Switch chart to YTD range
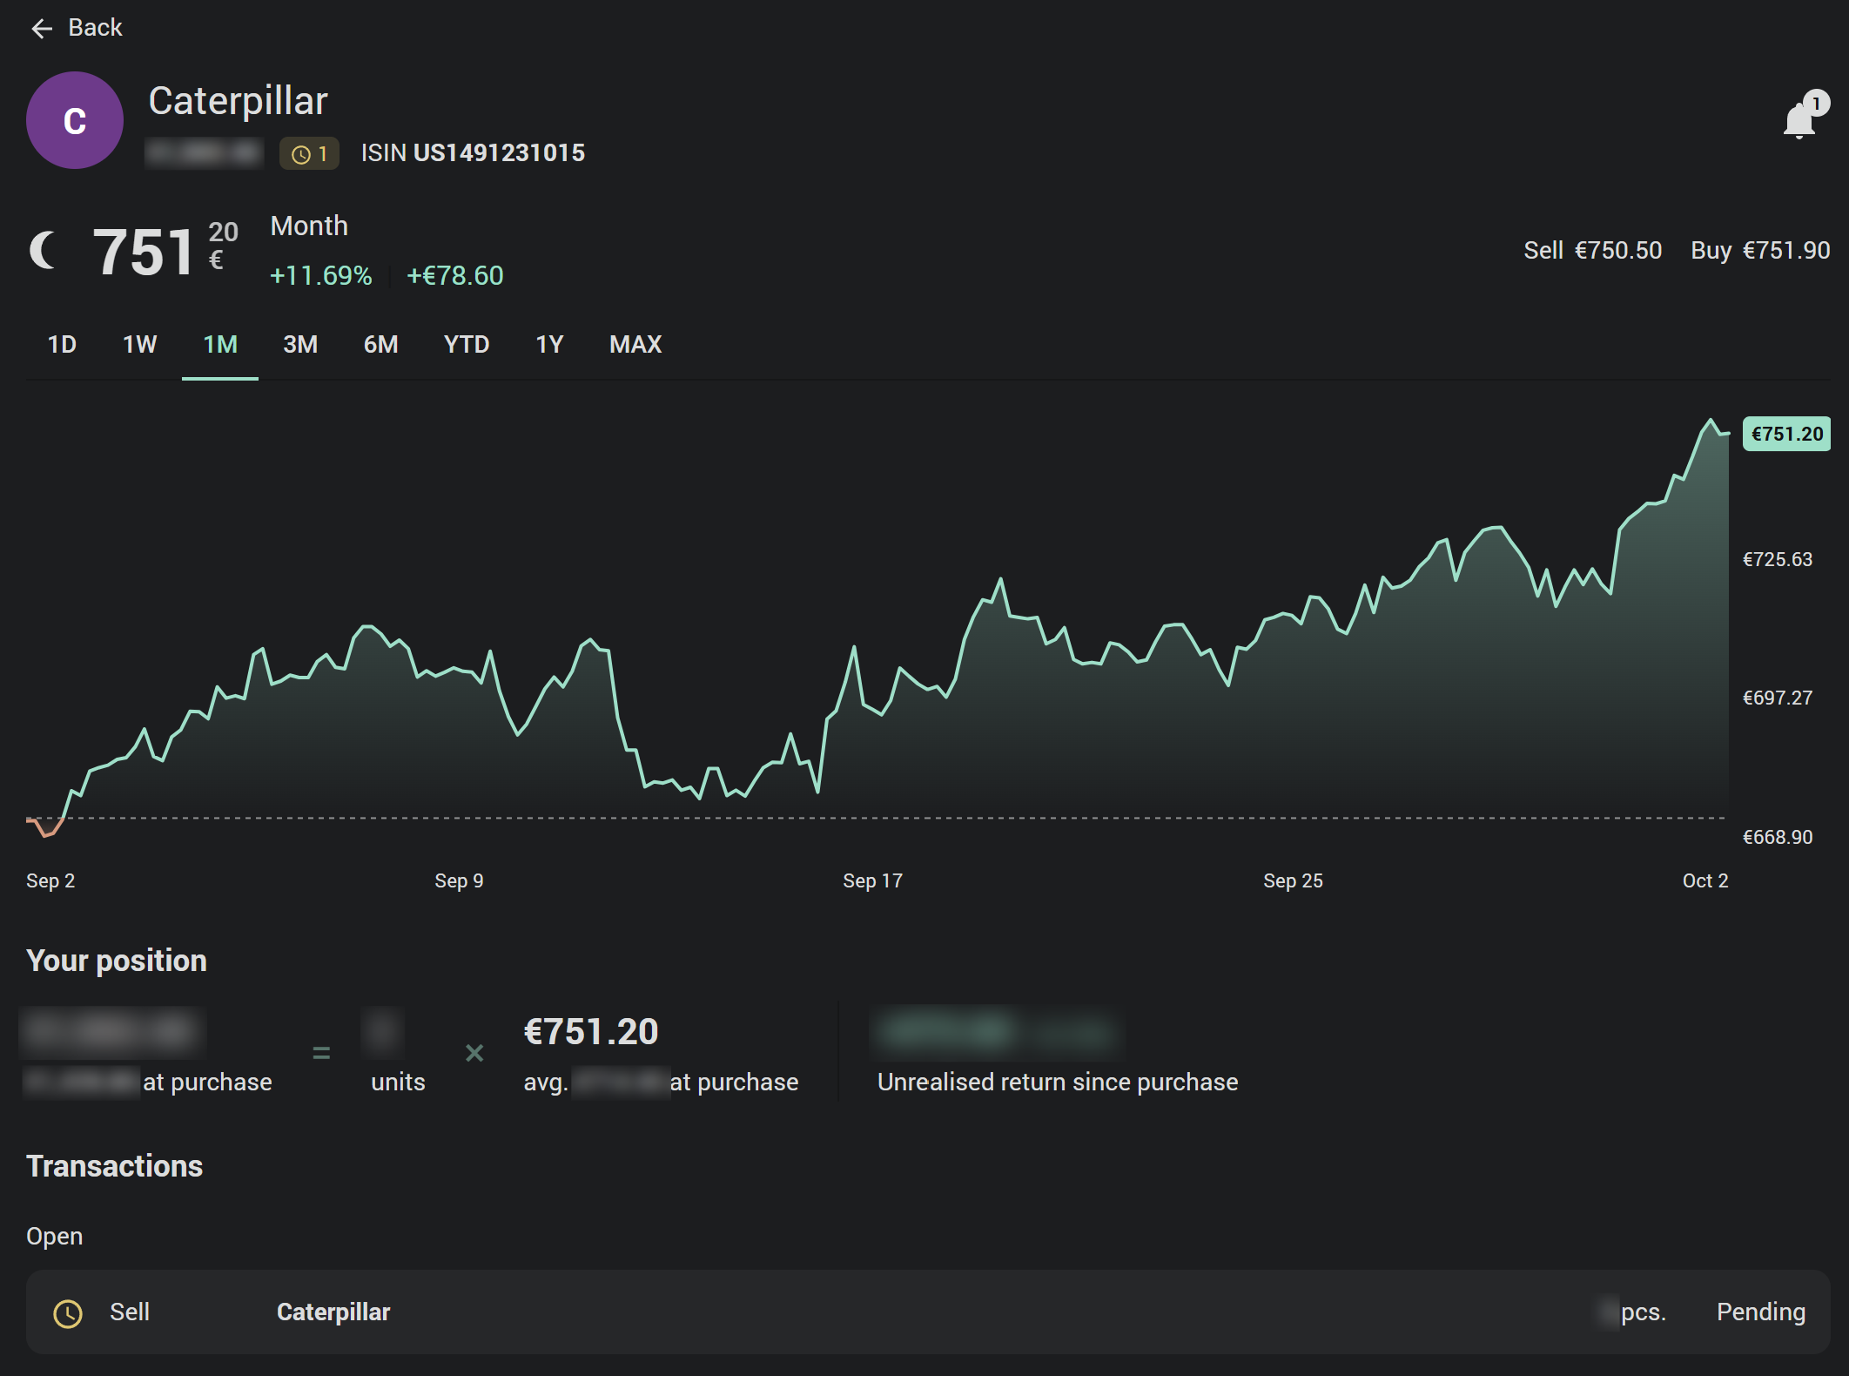 click(x=467, y=345)
